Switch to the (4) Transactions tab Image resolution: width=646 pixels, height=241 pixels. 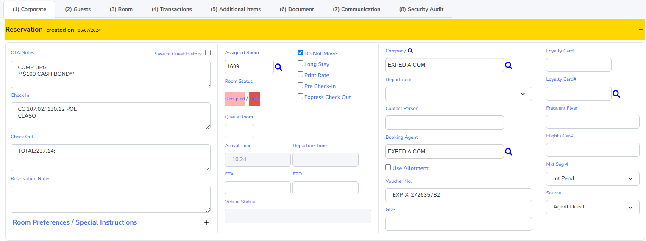[x=172, y=9]
